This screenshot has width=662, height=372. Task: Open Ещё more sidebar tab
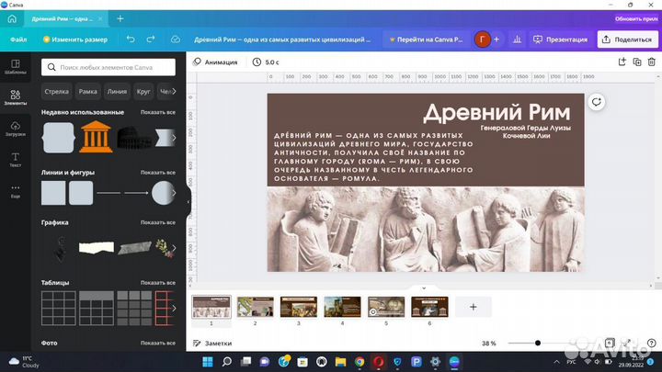point(16,191)
